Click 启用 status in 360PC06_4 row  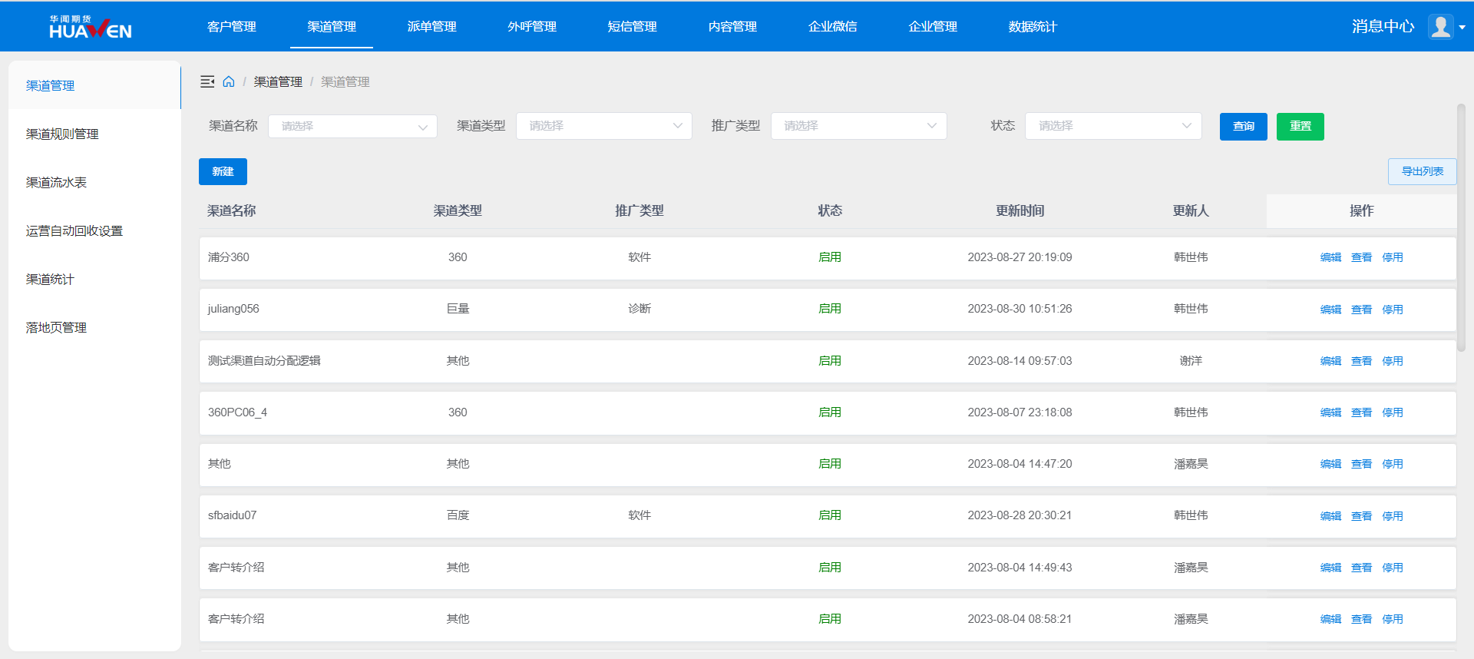[830, 412]
